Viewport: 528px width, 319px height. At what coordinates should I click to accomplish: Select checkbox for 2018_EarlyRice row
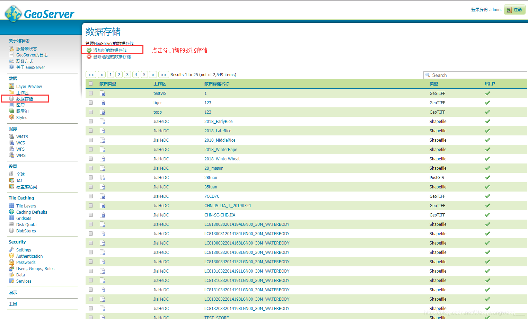tap(91, 121)
